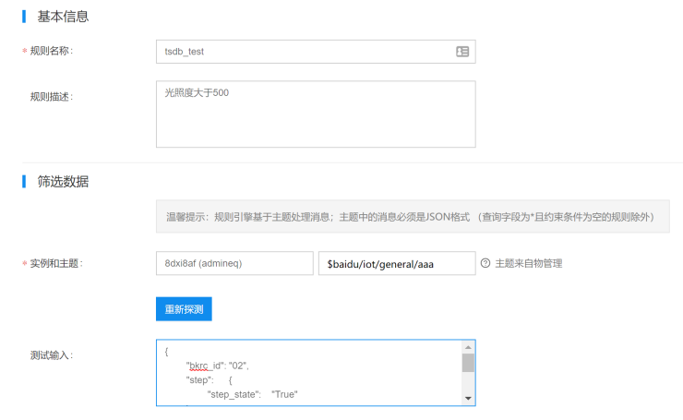Viewport: 683px width, 420px height.
Task: Click inside the test input JSON text area
Action: [x=309, y=373]
